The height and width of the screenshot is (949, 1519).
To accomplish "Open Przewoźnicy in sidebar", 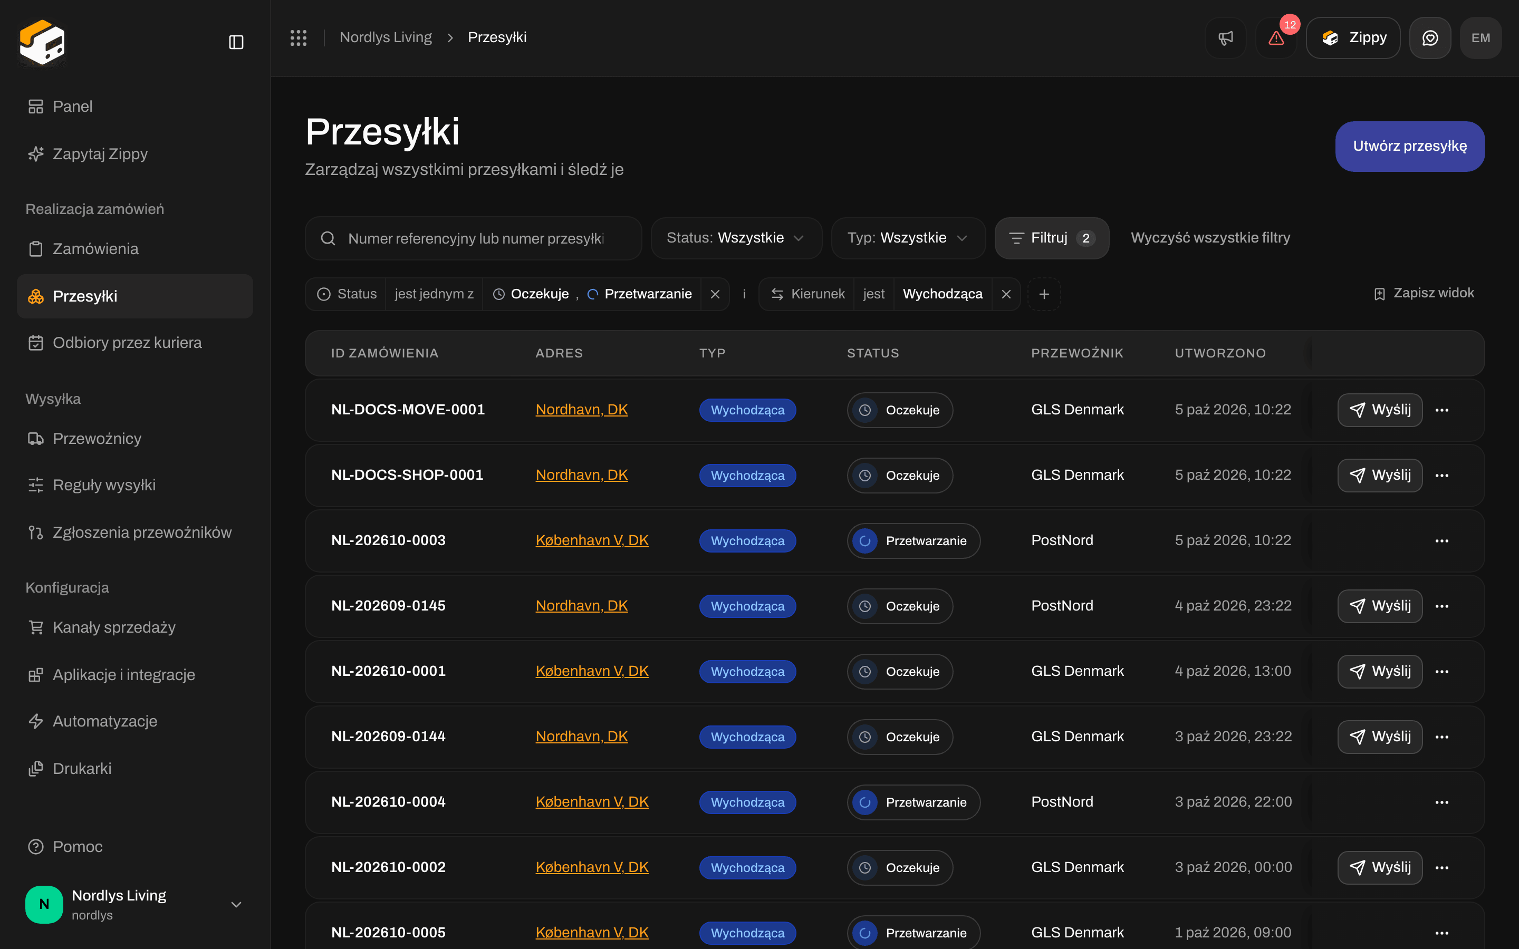I will [134, 438].
